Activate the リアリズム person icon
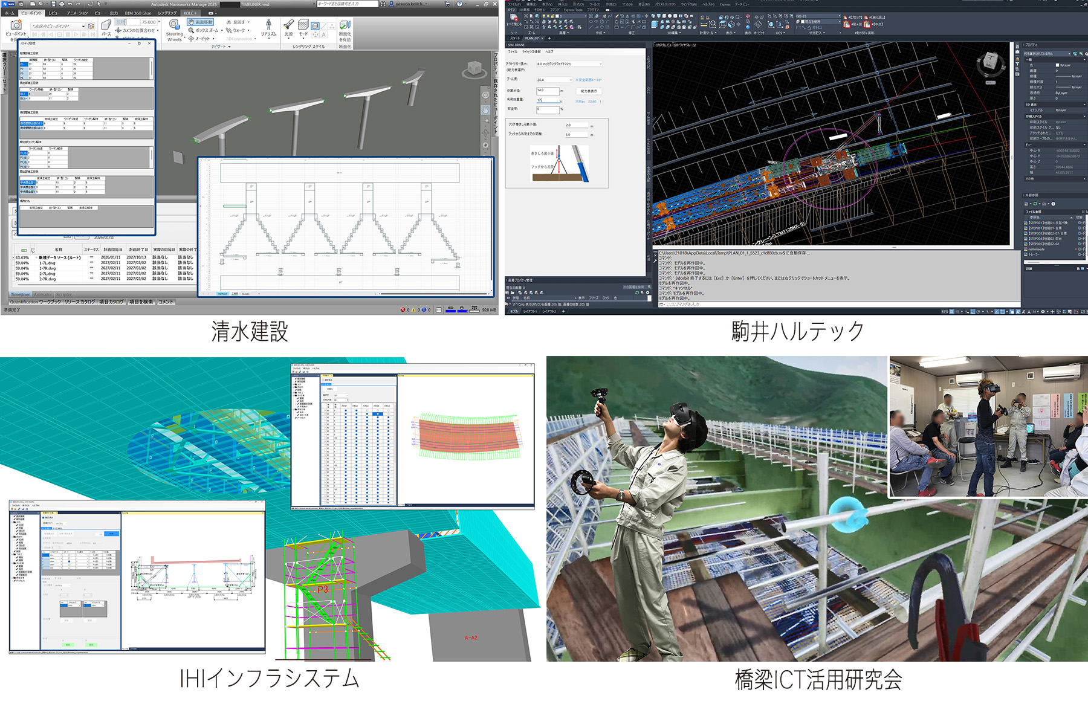The width and height of the screenshot is (1088, 704). tap(268, 25)
